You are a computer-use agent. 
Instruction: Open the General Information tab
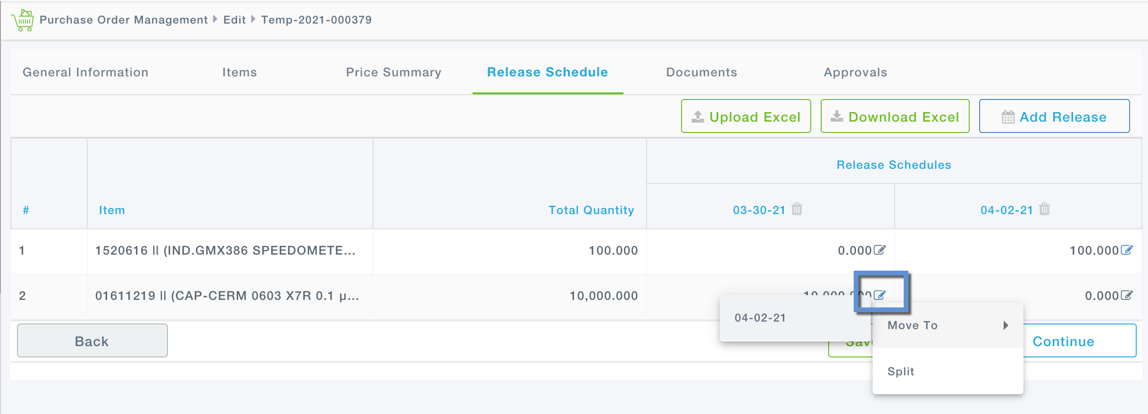[85, 72]
